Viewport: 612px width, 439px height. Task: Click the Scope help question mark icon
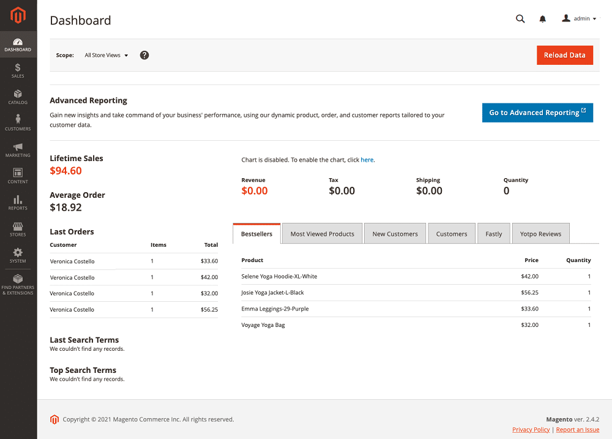tap(144, 55)
